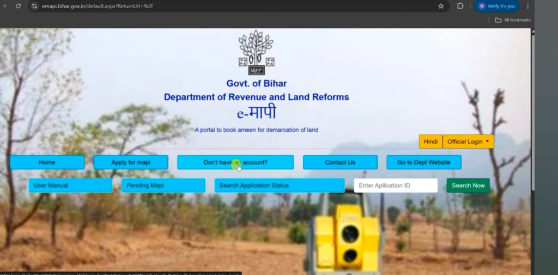
Task: Reload the page with the refresh icon
Action: (18, 6)
